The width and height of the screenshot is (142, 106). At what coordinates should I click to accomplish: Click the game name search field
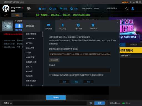tap(116, 9)
